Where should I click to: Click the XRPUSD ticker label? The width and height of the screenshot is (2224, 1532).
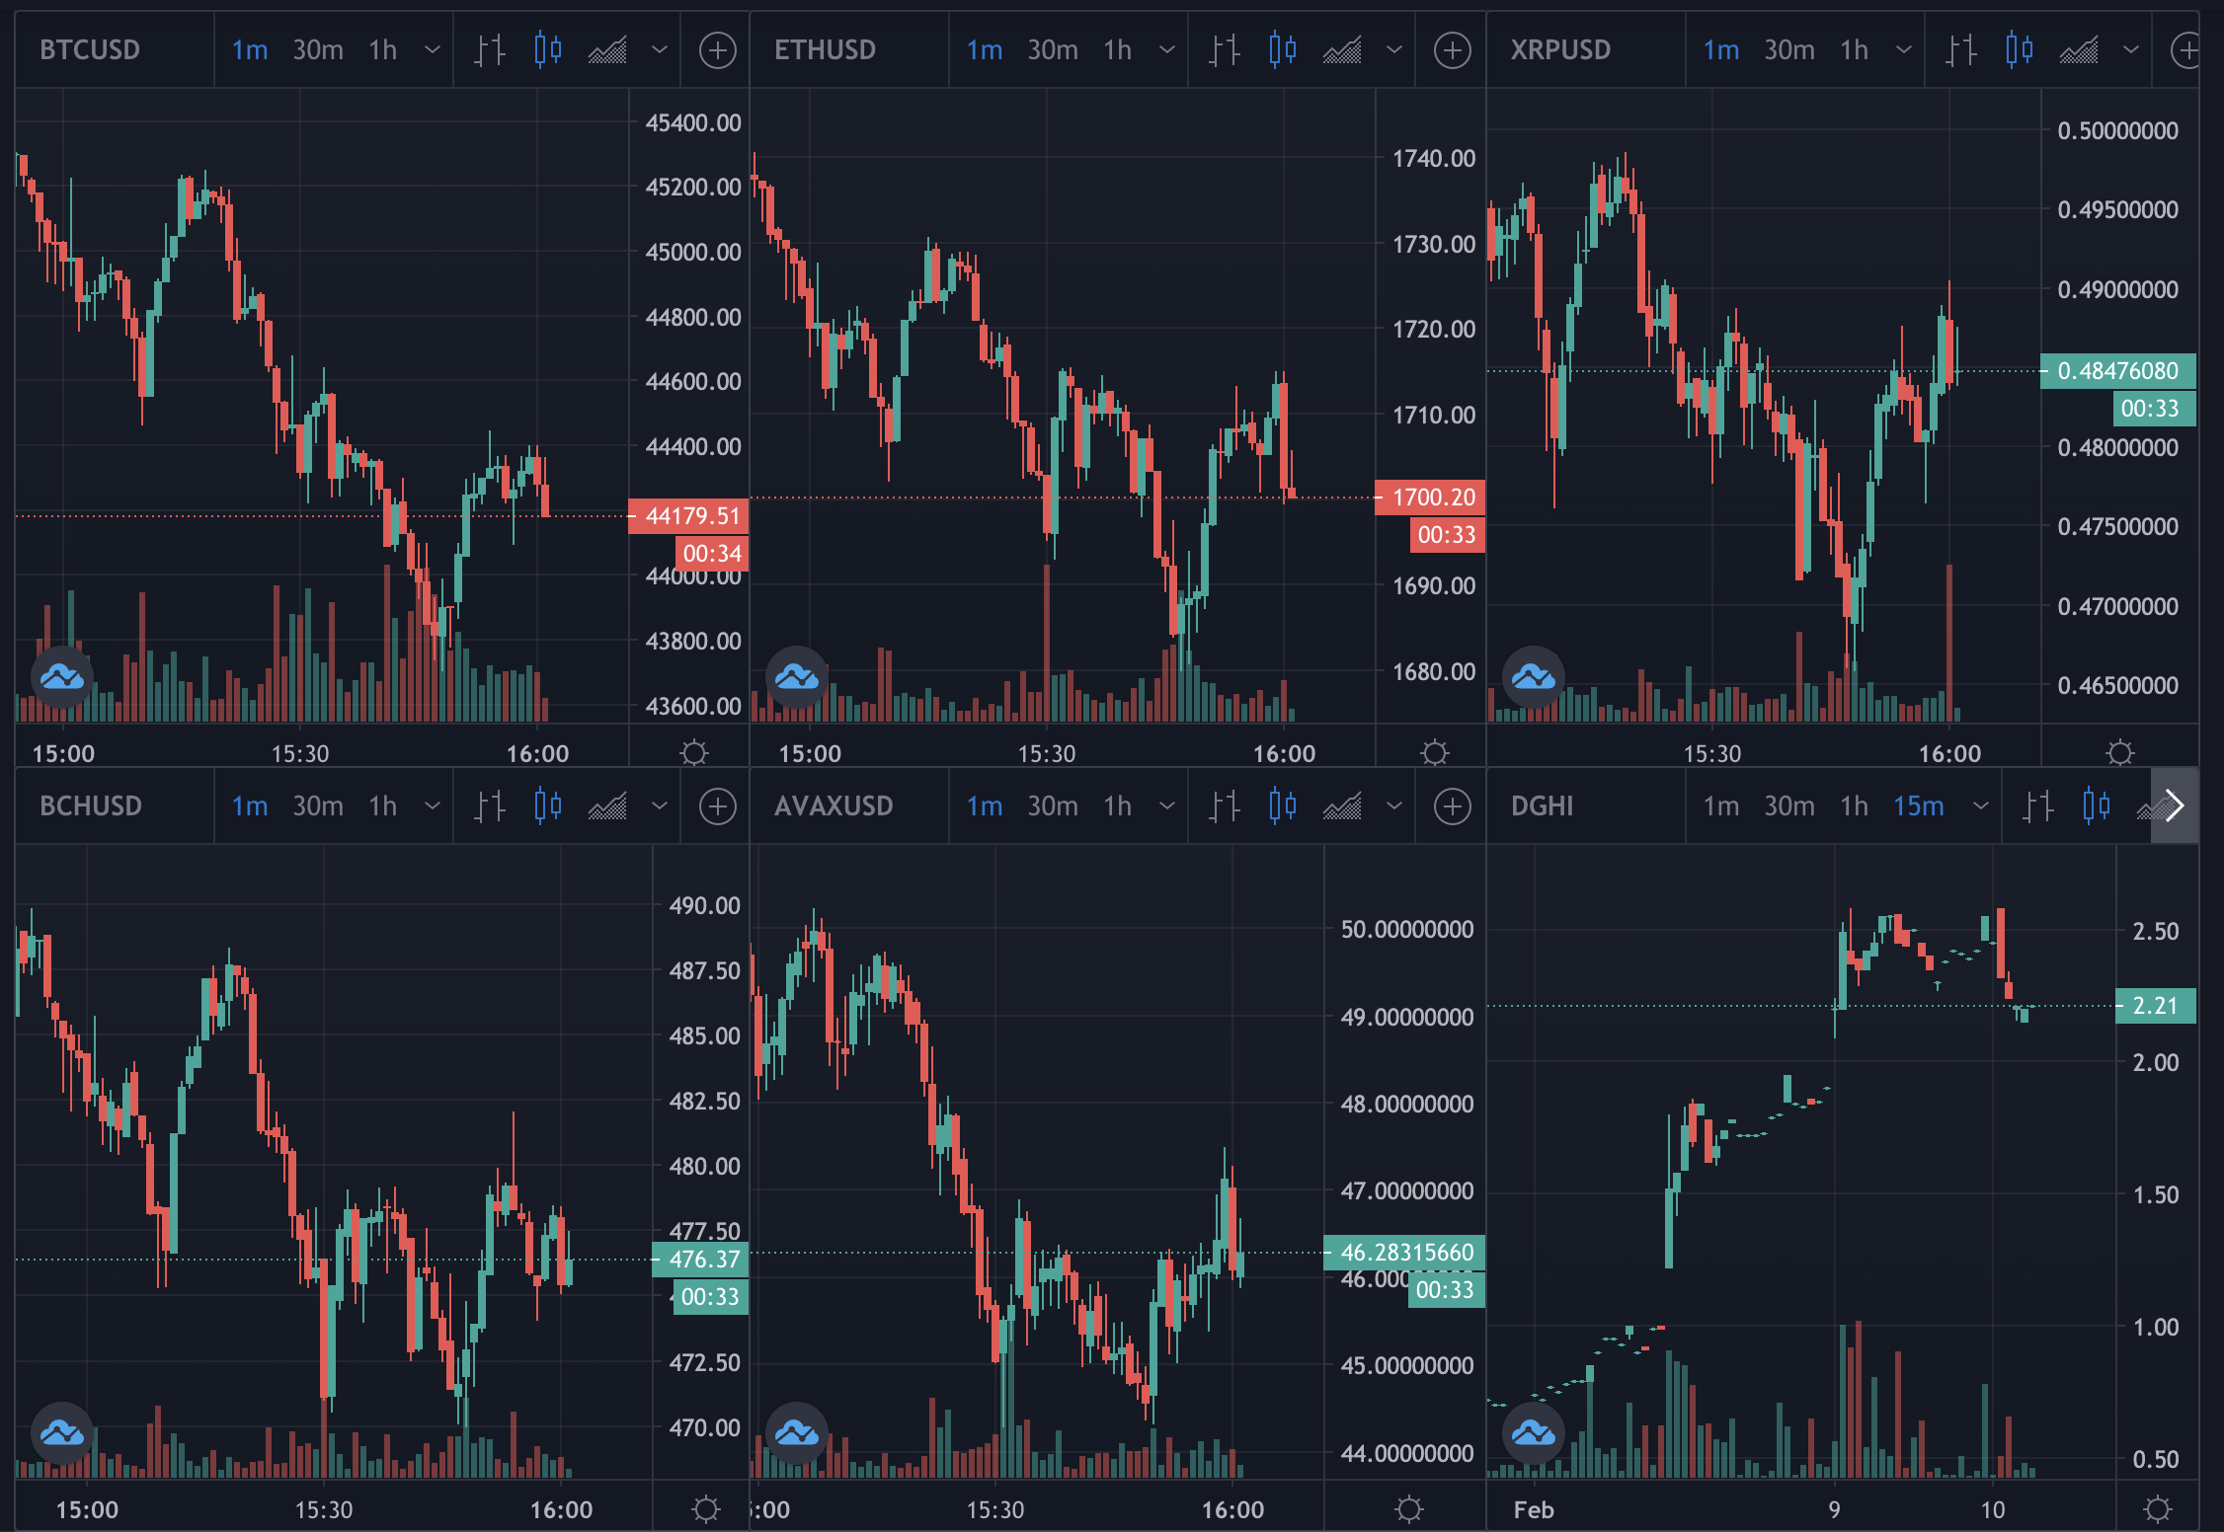click(x=1560, y=49)
